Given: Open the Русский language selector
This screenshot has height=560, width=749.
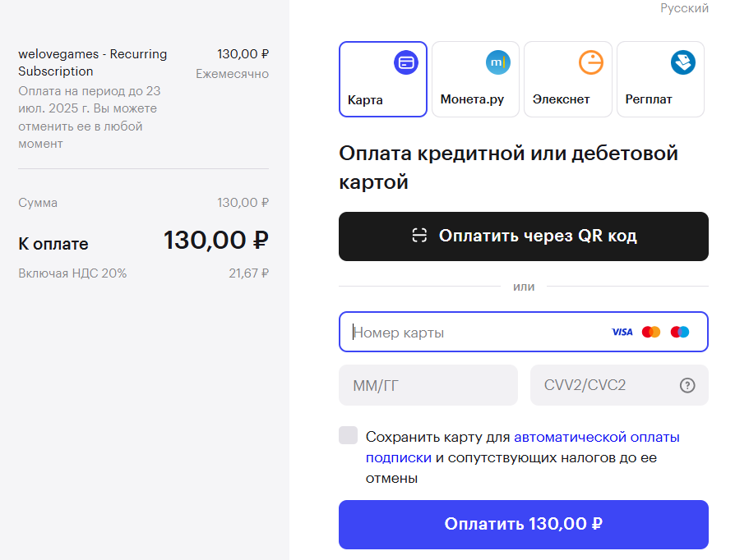Looking at the screenshot, I should [685, 8].
